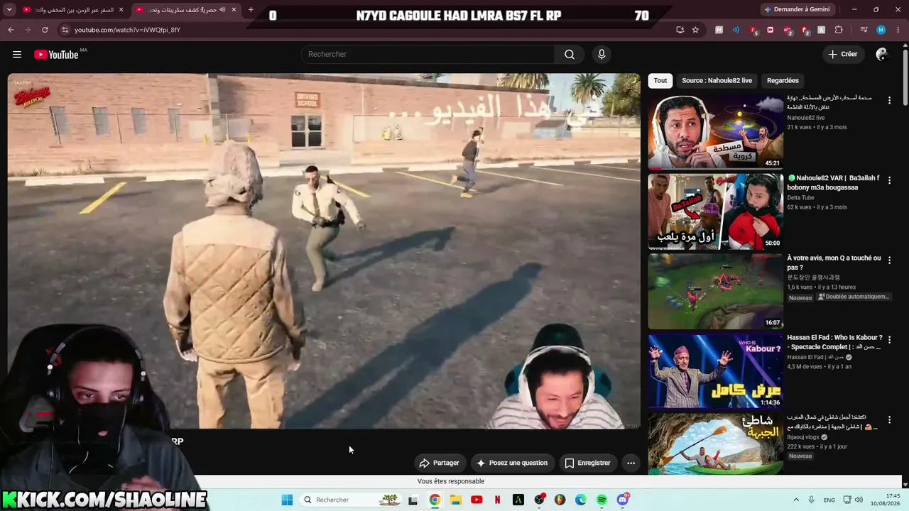Open the Delta Tube channel link
The width and height of the screenshot is (909, 511).
tap(800, 198)
